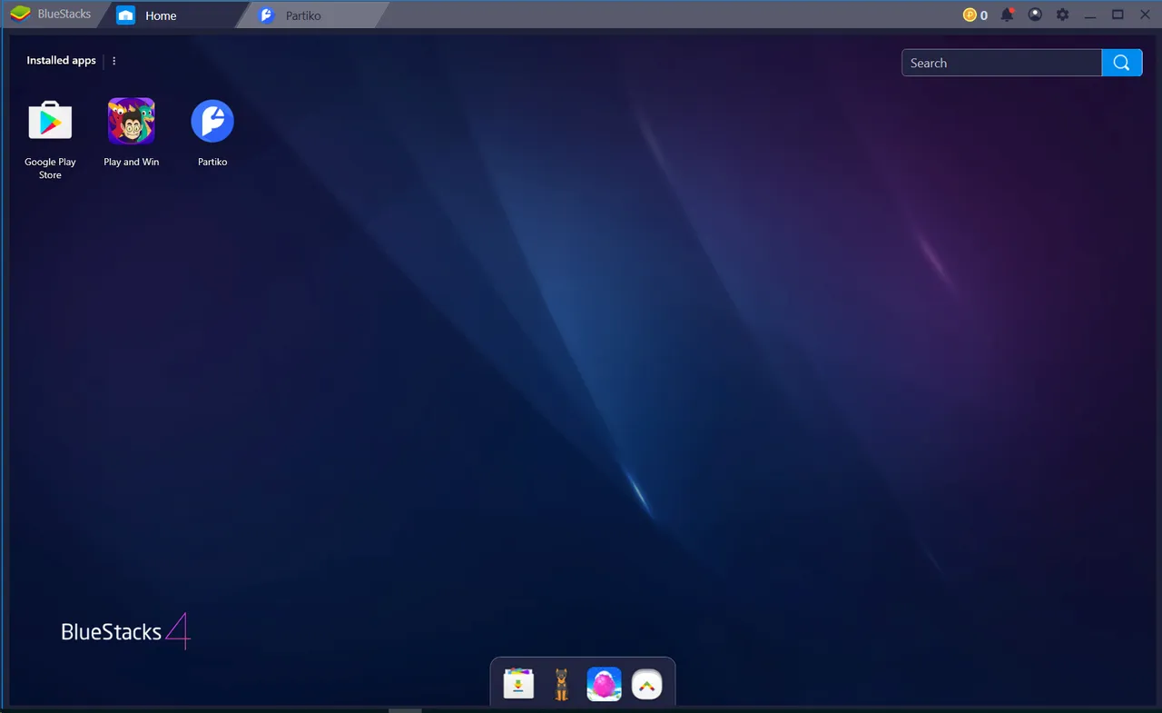Click inside the Search field
1162x713 pixels.
(1002, 63)
